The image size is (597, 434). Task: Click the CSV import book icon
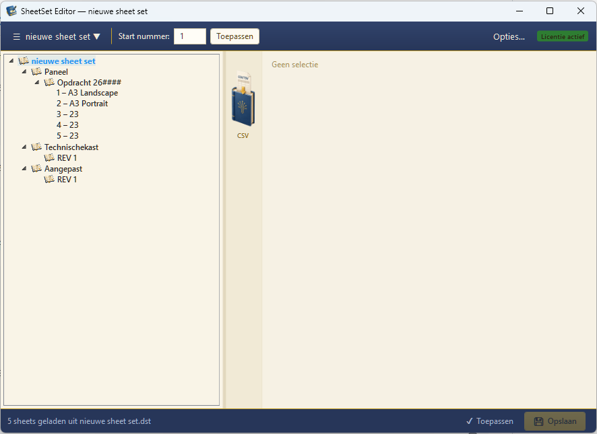point(243,98)
